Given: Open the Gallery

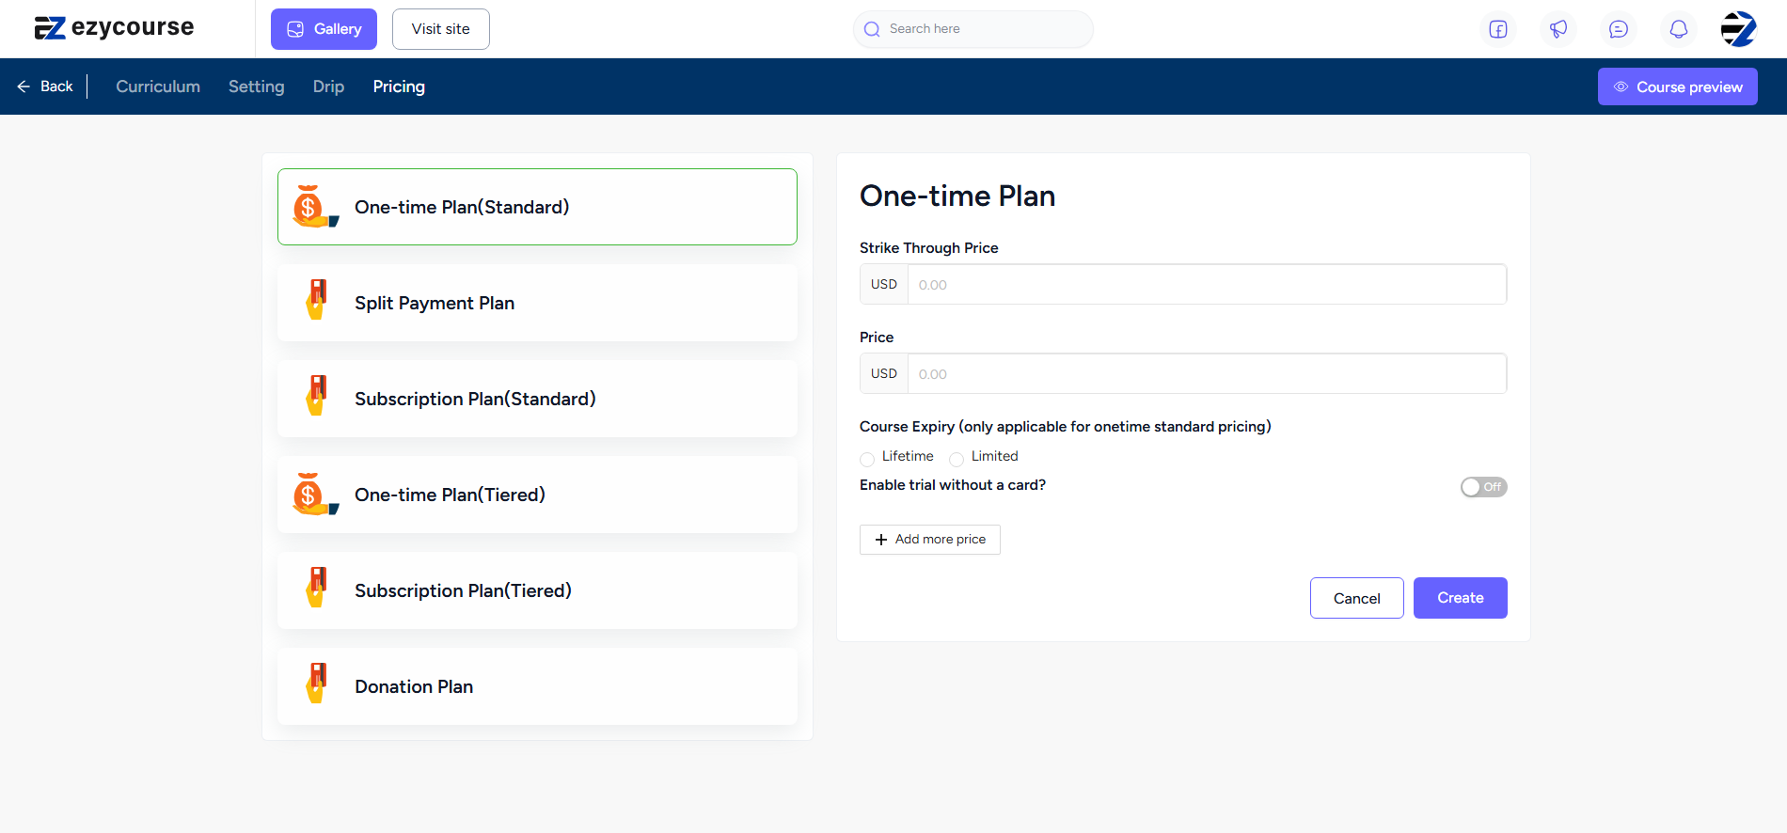Looking at the screenshot, I should tap(324, 29).
